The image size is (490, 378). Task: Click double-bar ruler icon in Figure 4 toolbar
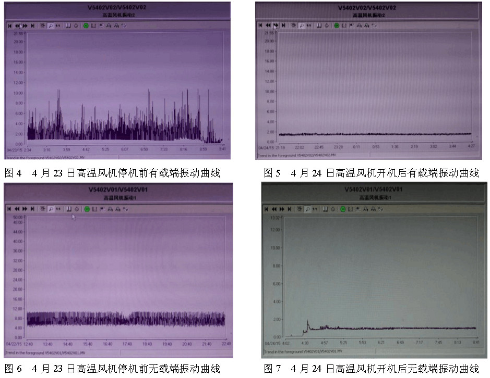(68, 26)
